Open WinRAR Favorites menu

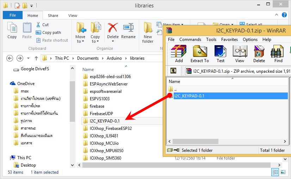pyautogui.click(x=229, y=40)
